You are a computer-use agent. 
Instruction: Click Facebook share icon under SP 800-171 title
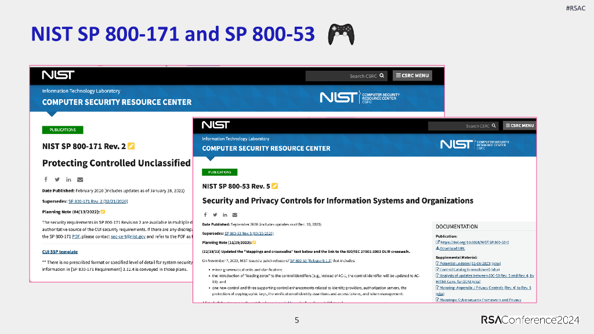46,179
